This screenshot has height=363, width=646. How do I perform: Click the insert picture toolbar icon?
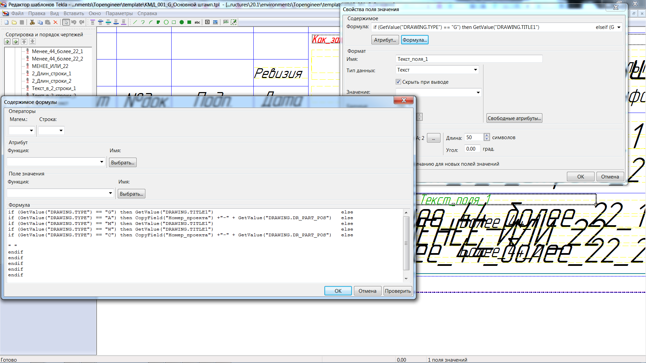point(215,22)
